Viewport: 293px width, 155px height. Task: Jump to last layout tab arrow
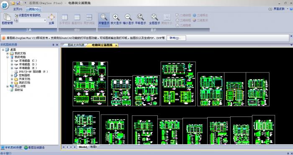75,147
